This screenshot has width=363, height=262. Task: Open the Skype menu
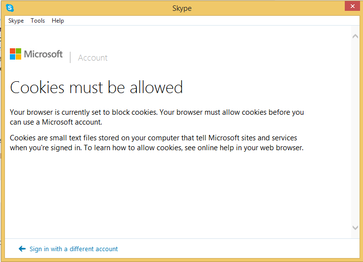click(16, 21)
